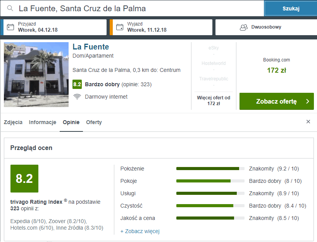Close the hotel details panel
317x242 pixels.
tap(308, 122)
